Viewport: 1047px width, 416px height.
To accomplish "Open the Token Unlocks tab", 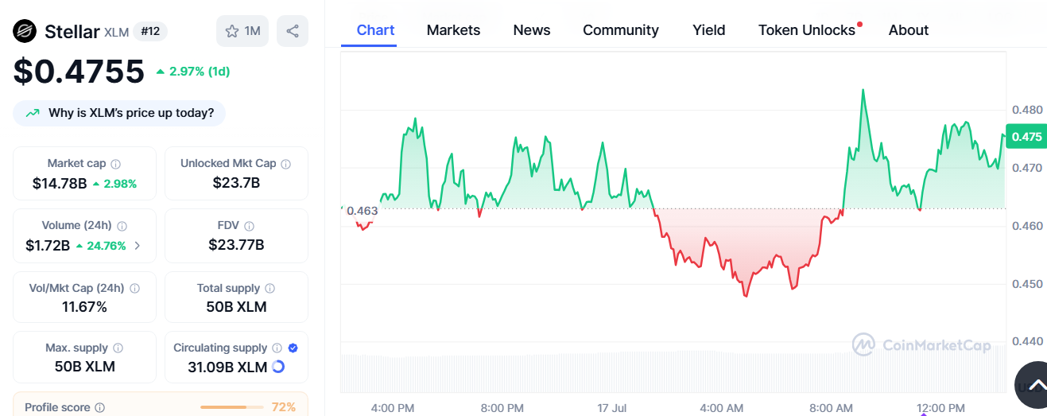I will pyautogui.click(x=808, y=30).
